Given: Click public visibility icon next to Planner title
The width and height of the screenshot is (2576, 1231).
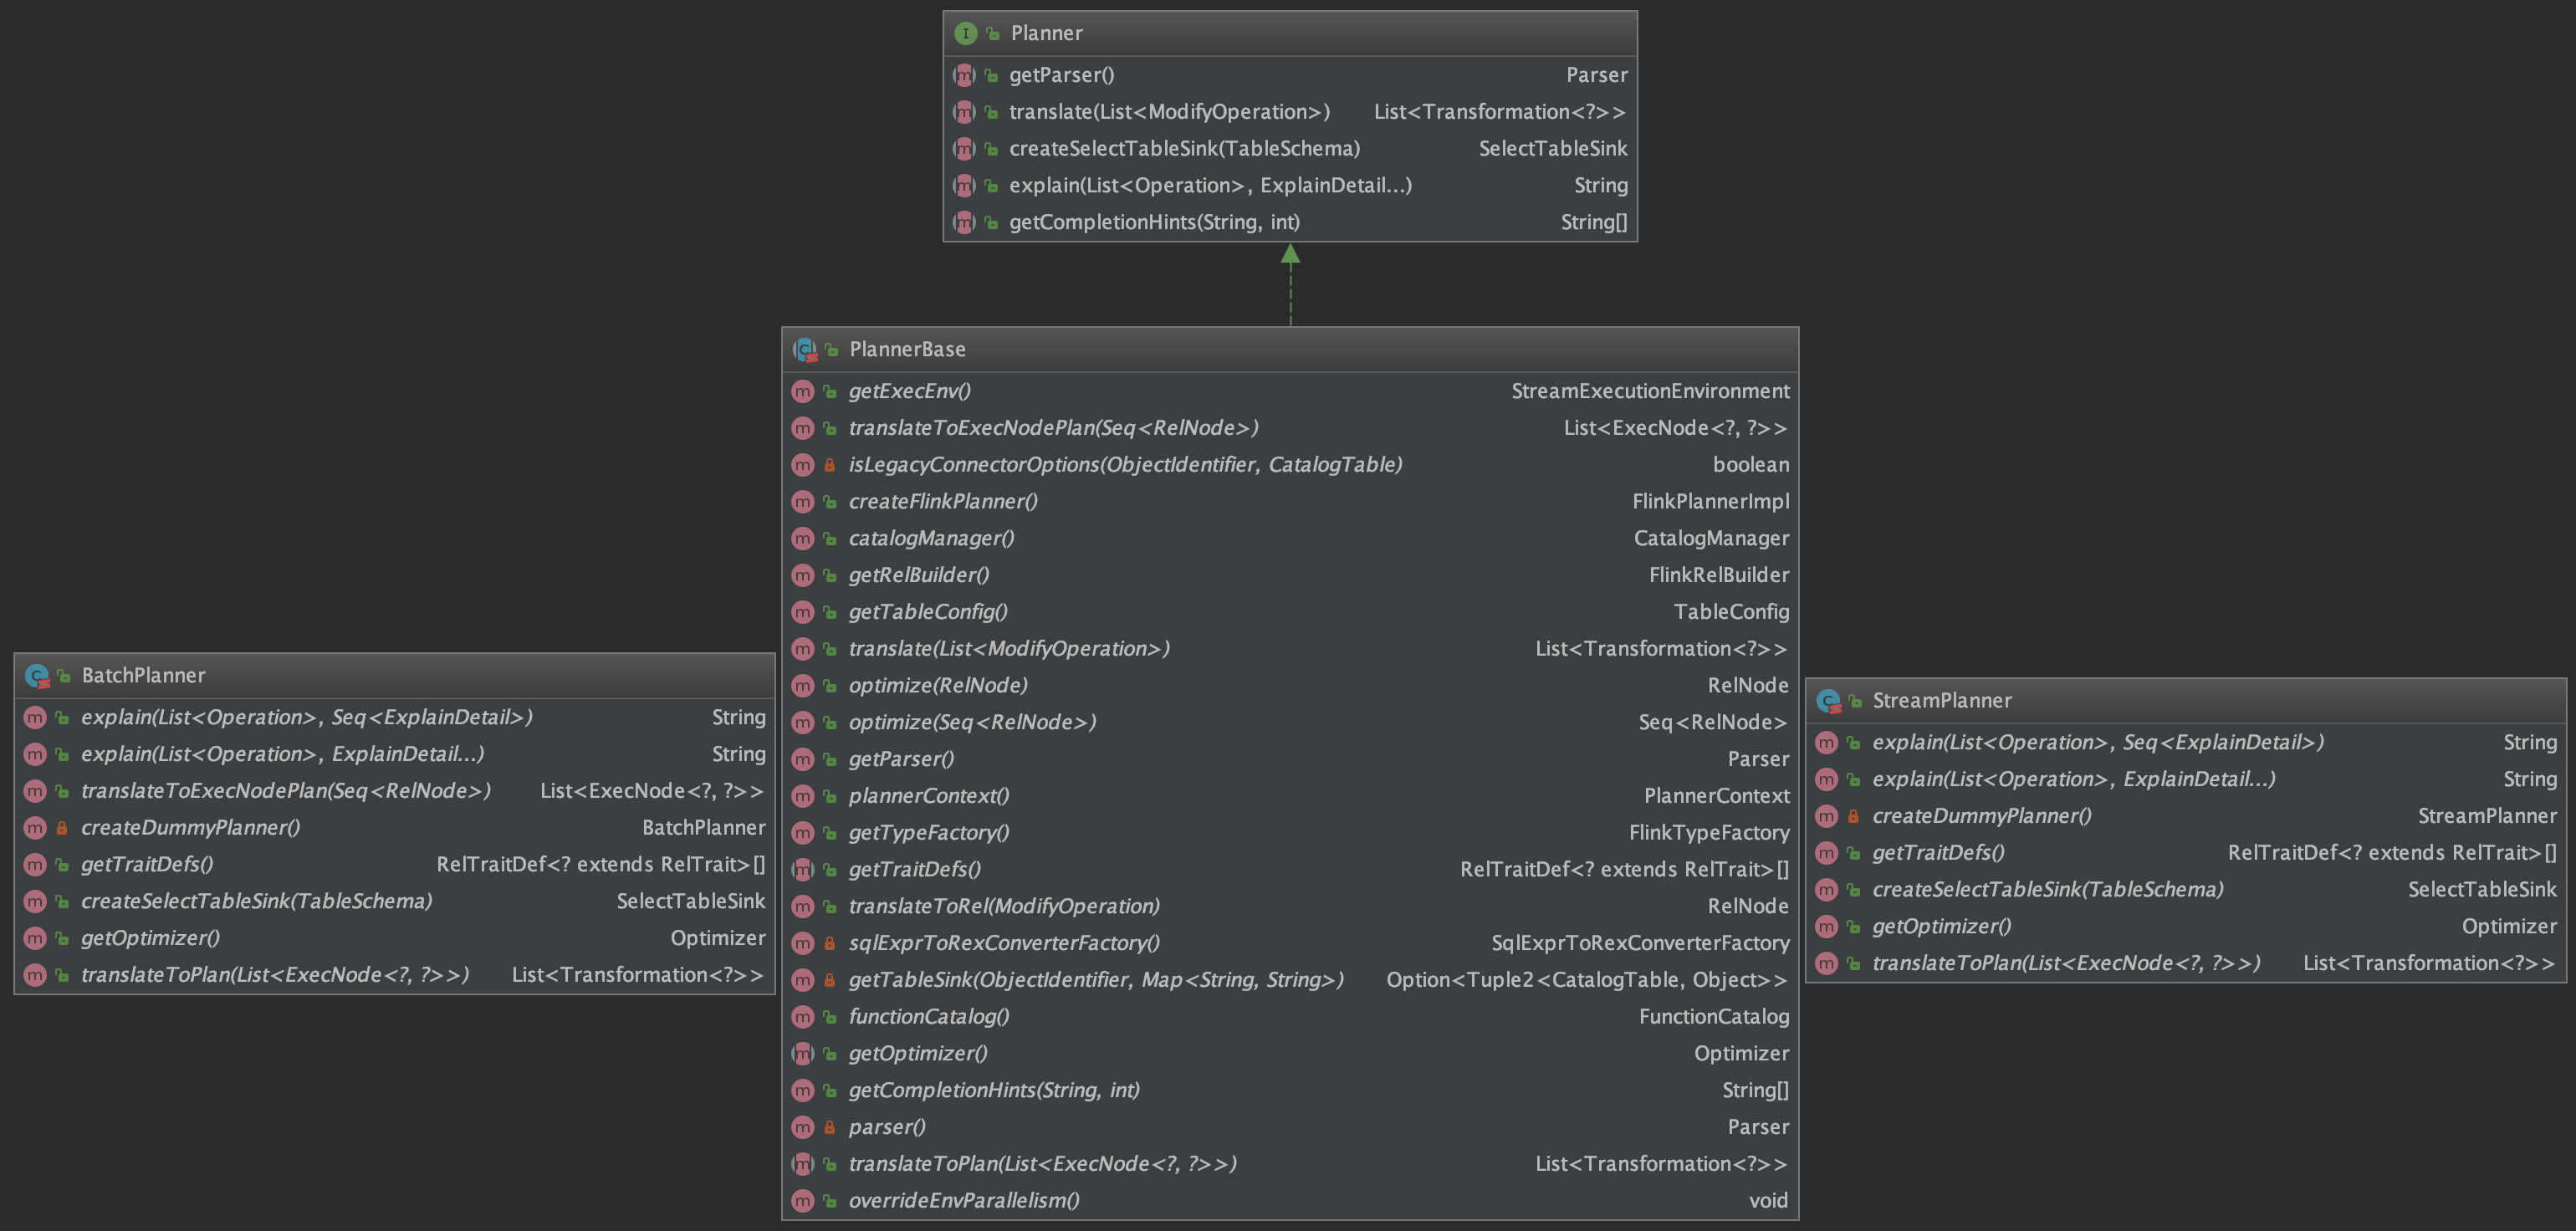Looking at the screenshot, I should click(x=993, y=33).
